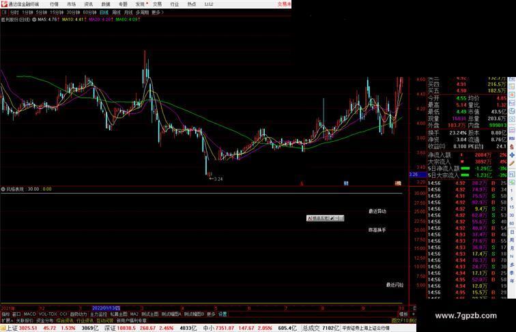This screenshot has height=332, width=516.
Task: Click the 周 period button in right toolbar
Action: tap(512, 240)
